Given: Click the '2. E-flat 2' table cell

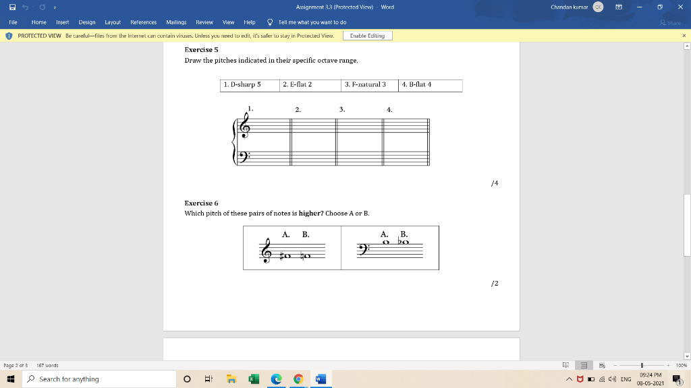Looking at the screenshot, I should coord(310,86).
